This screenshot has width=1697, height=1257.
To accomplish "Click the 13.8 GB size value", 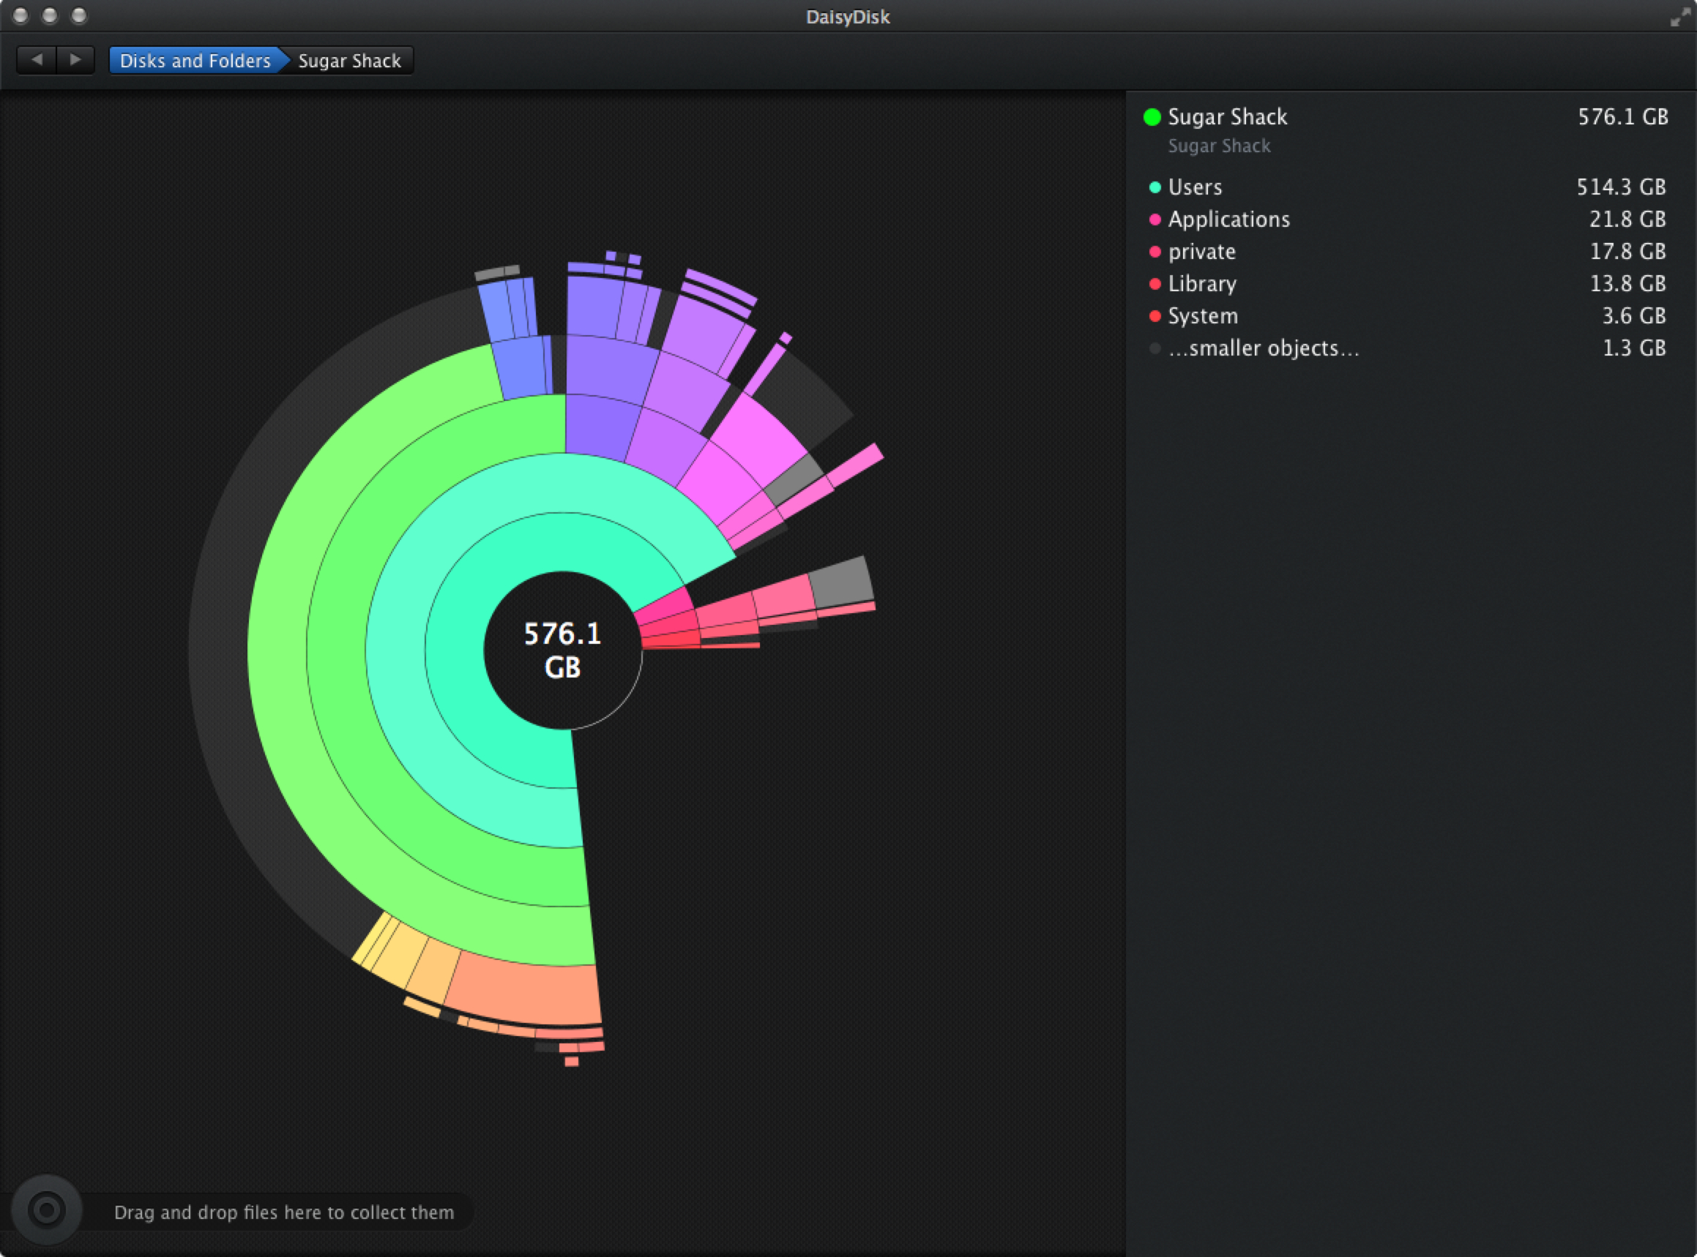I will tap(1627, 284).
